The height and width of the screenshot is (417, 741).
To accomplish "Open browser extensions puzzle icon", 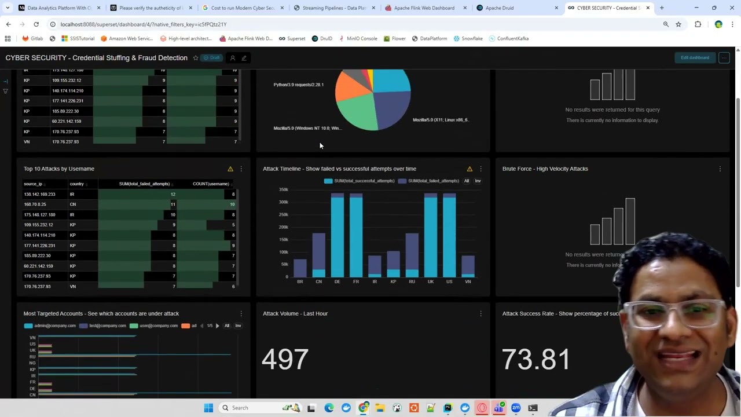I will point(698,24).
